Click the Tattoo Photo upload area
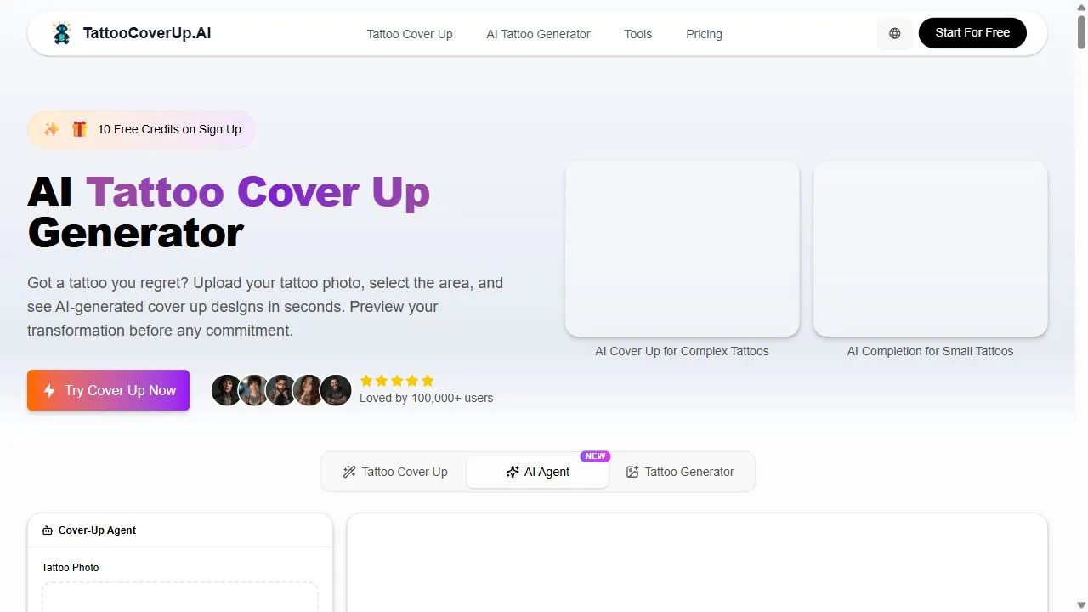Screen dimensions: 1088x612 tap(180, 597)
